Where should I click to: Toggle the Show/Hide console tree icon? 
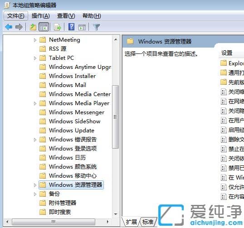44,27
